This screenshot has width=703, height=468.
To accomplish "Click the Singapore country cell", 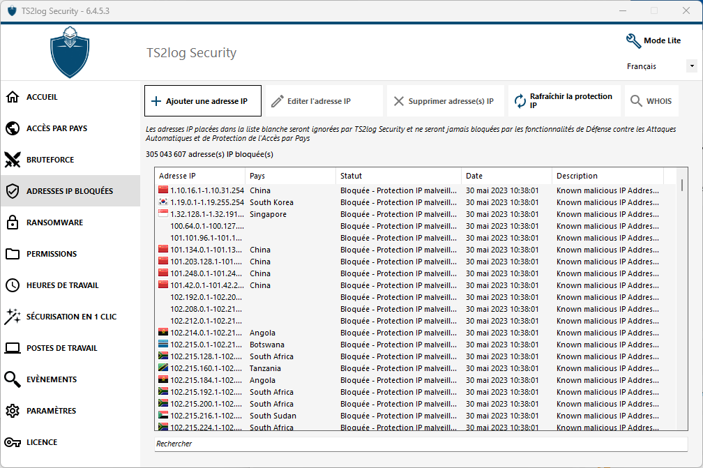I will (268, 214).
